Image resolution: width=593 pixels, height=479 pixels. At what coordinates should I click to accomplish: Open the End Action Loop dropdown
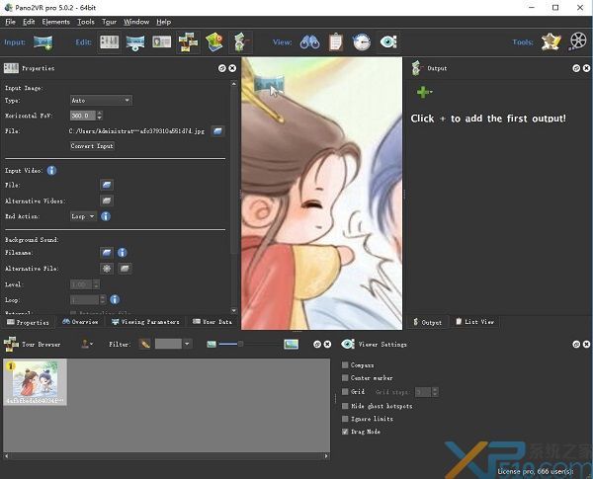[x=83, y=216]
